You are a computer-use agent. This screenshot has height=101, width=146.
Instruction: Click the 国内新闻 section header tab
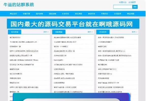pos(14,32)
